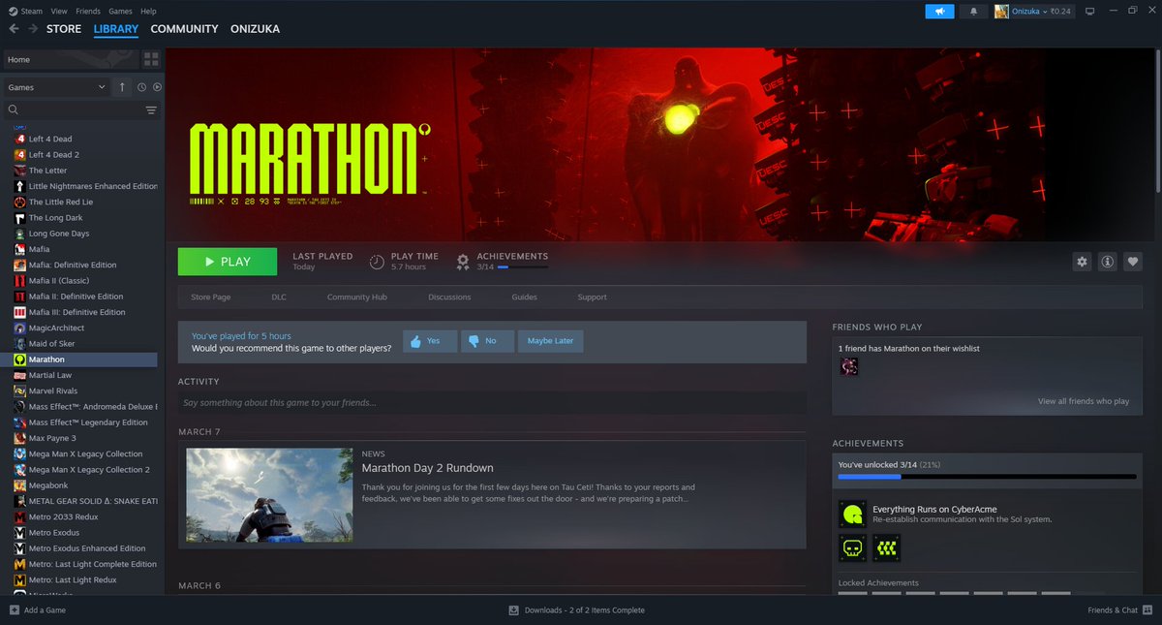Switch to the COMMUNITY tab
This screenshot has width=1162, height=625.
click(184, 29)
